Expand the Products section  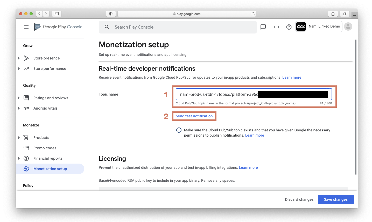click(19, 138)
